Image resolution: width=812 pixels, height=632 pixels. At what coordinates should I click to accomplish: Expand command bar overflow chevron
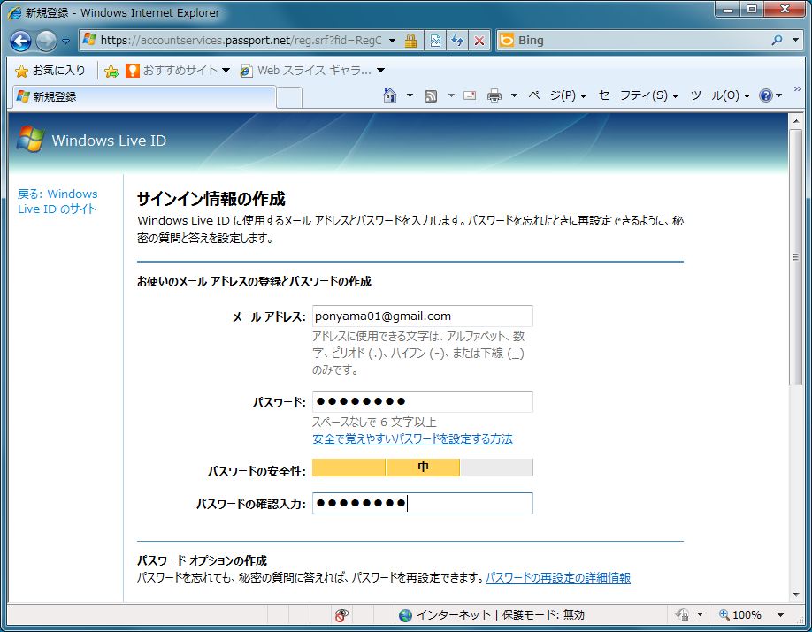tap(797, 89)
